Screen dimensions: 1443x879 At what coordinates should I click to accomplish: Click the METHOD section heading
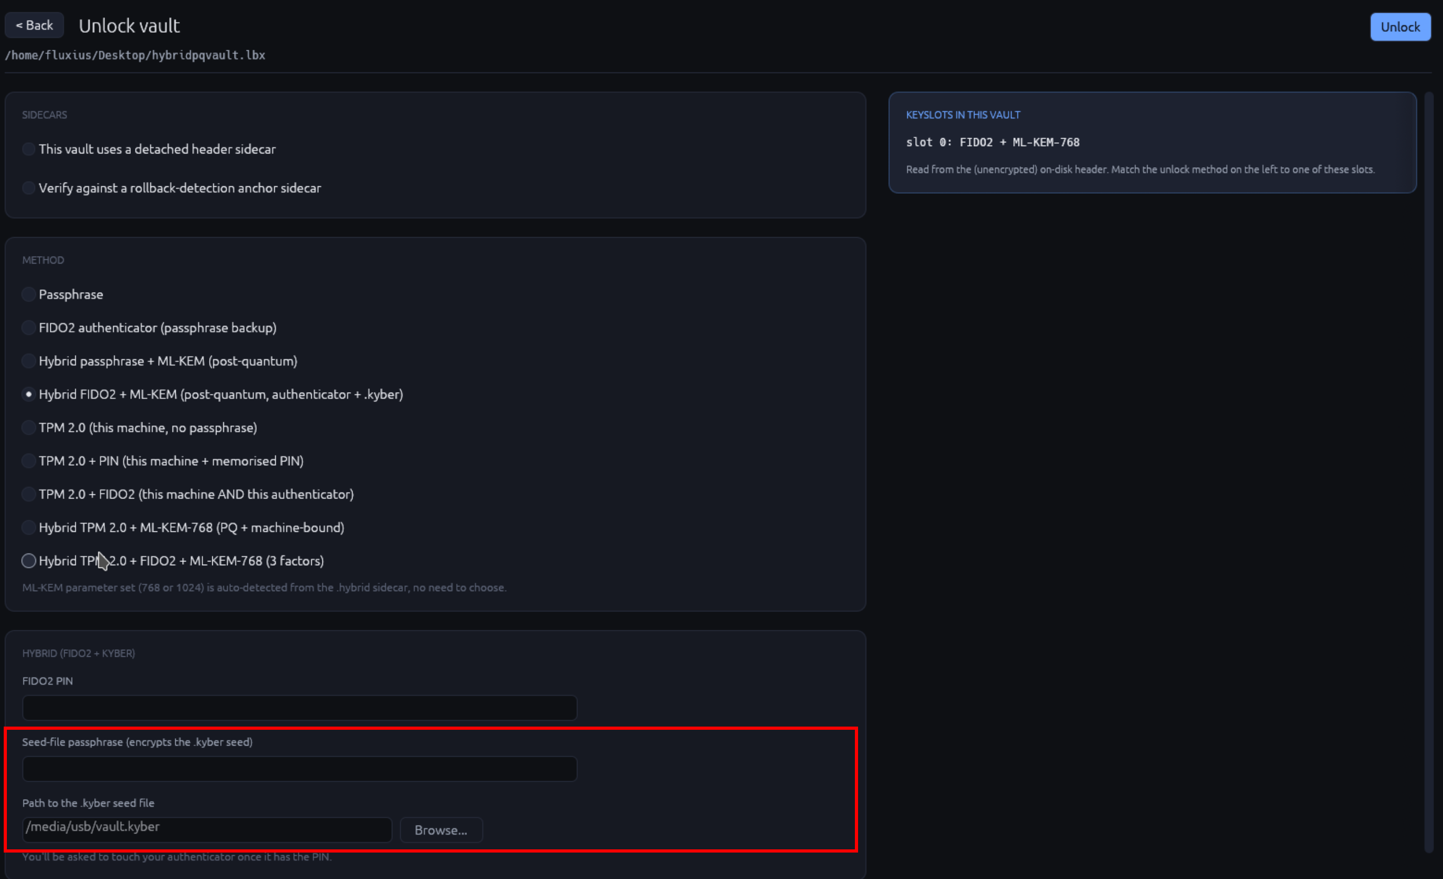43,260
